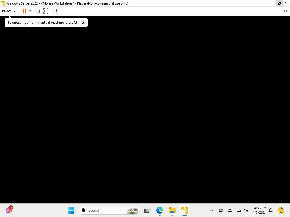Minimize the VMware Player window
Screen dimensions: 290x217
(273, 3)
